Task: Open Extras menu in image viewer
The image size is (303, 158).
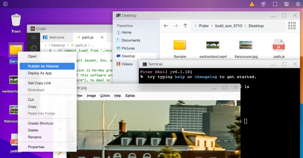Action: click(130, 96)
